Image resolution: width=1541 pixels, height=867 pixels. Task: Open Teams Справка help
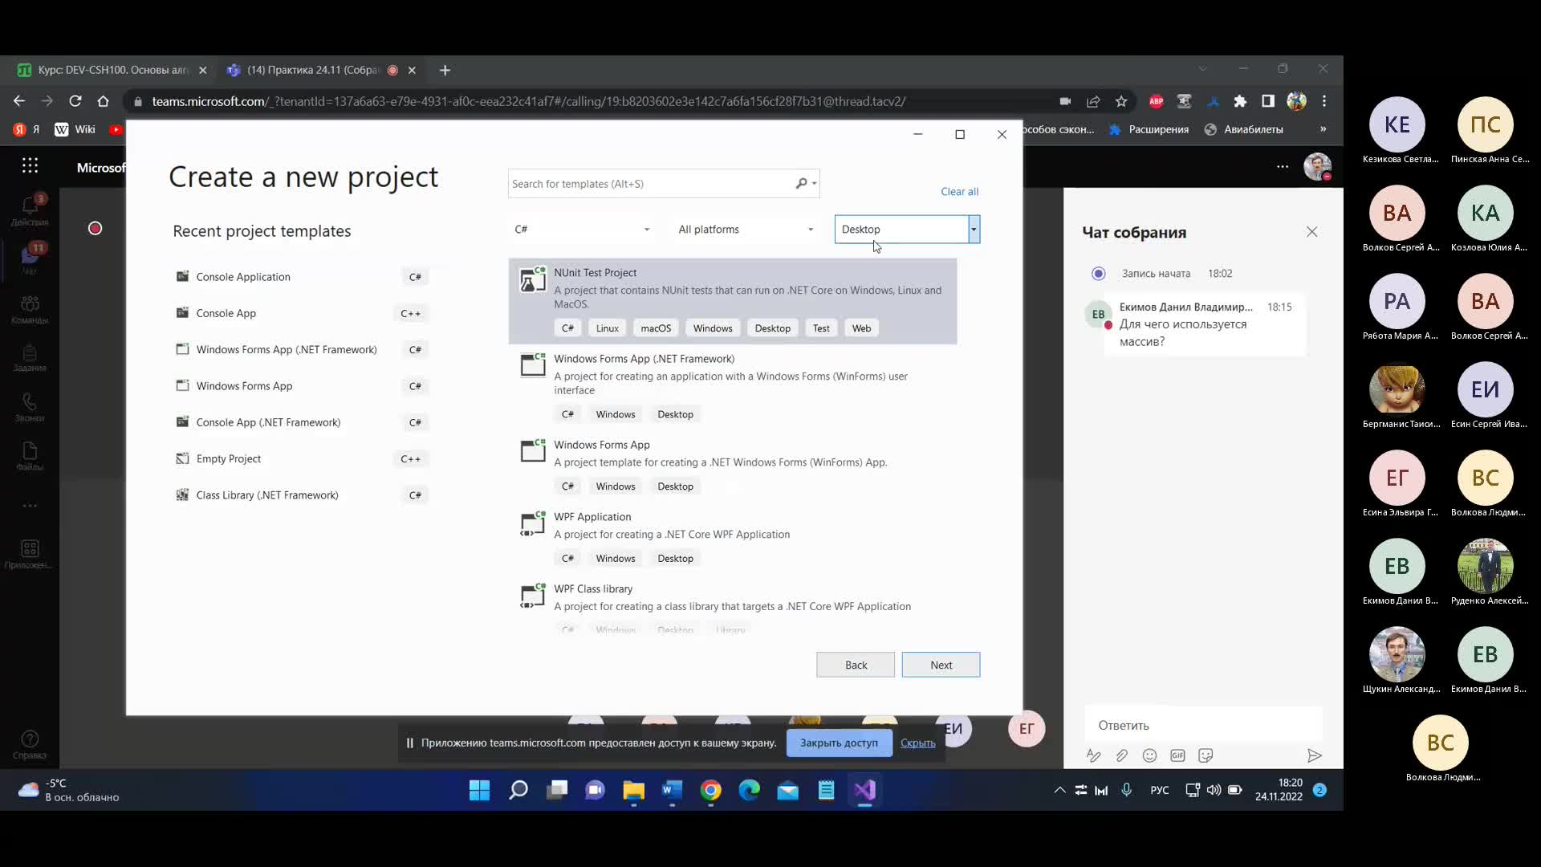pyautogui.click(x=30, y=744)
